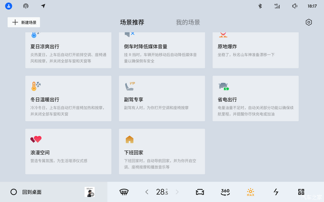Screen dimensions: 324x202
Task: Tap the hotspot broadcast icon
Action: (x=26, y=6)
